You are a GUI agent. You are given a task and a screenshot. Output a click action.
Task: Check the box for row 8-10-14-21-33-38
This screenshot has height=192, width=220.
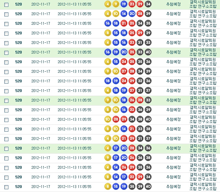(x=6, y=129)
